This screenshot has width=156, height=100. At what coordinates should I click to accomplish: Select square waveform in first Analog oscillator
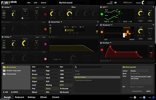coord(4,15)
